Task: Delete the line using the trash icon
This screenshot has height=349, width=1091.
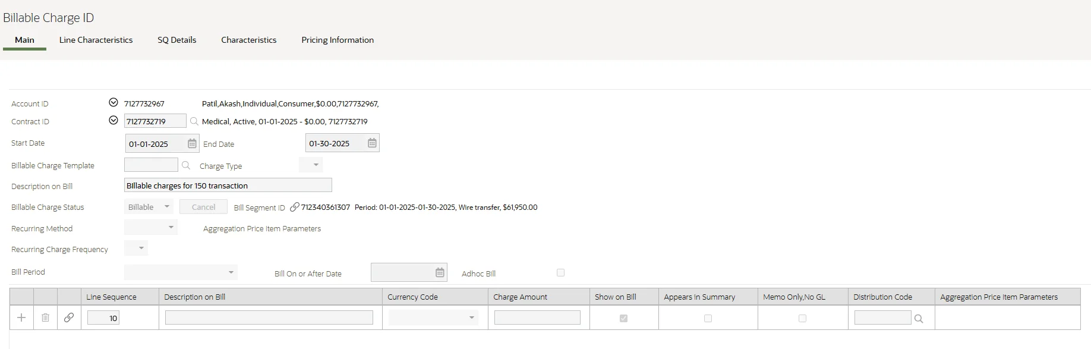Action: (45, 317)
